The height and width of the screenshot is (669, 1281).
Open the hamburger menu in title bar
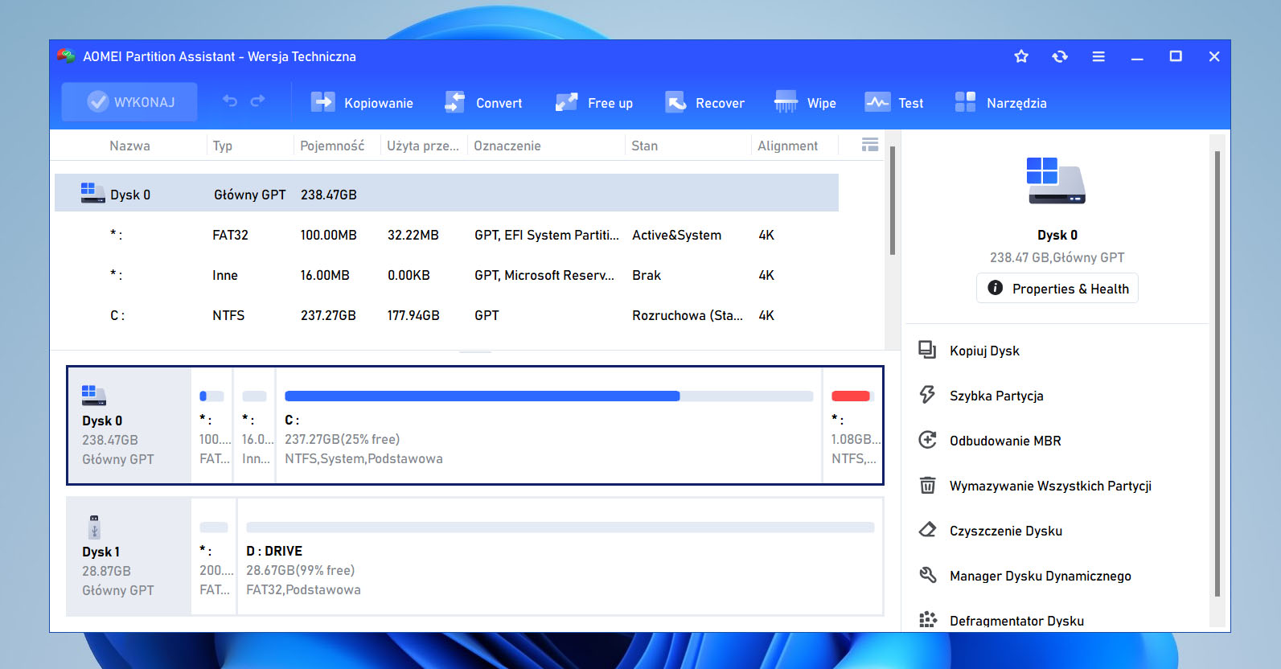tap(1098, 56)
